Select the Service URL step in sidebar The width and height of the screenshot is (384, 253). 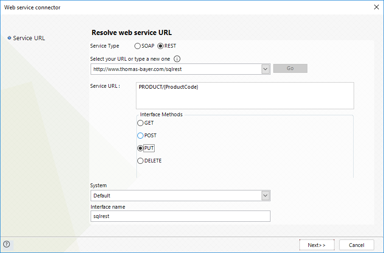click(29, 38)
